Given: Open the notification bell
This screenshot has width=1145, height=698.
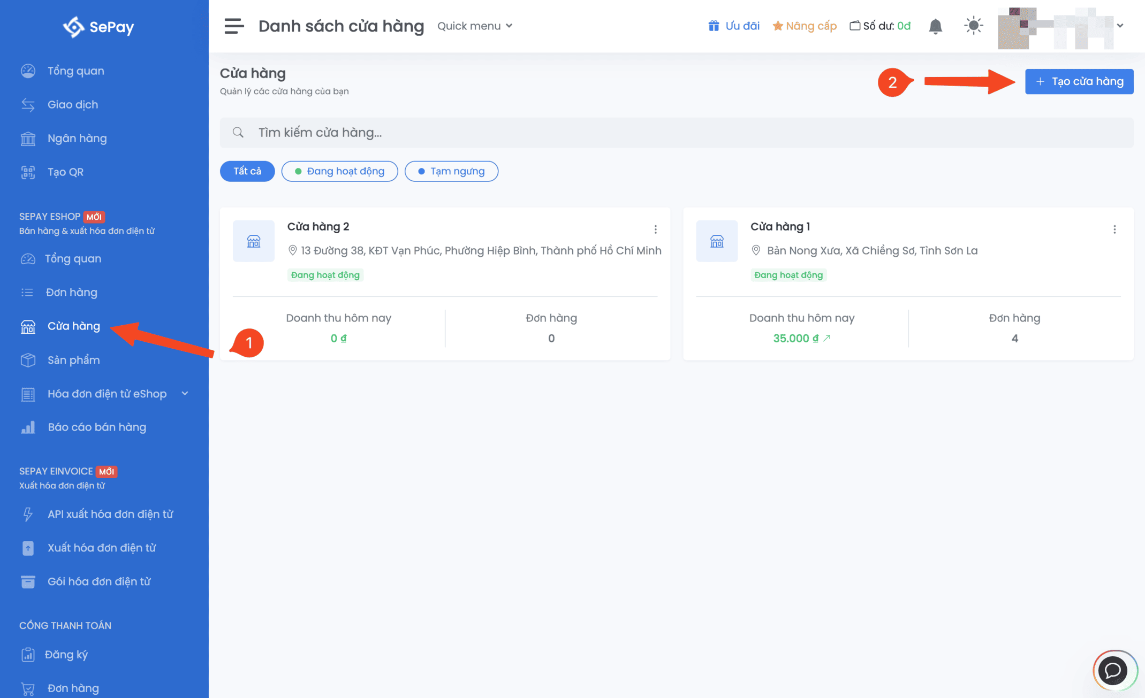Looking at the screenshot, I should 935,26.
